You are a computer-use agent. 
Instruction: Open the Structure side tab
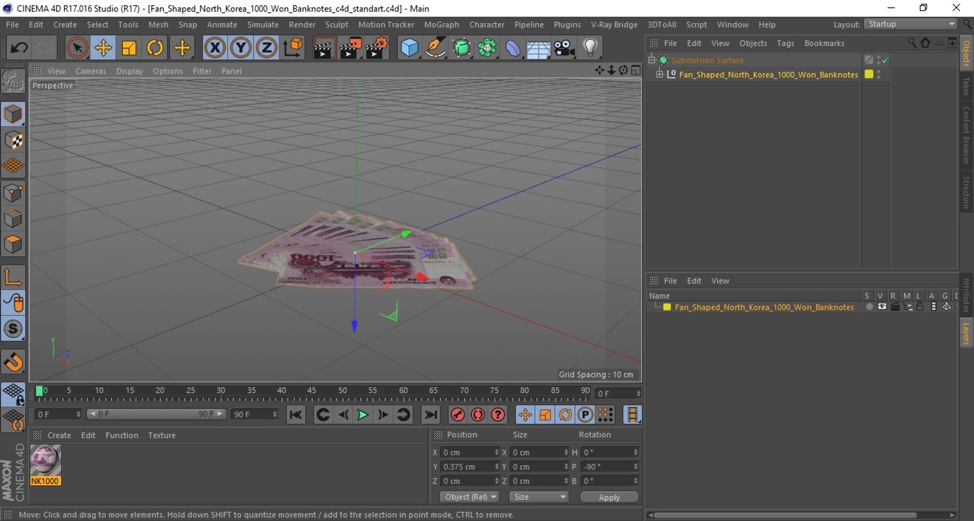coord(966,193)
